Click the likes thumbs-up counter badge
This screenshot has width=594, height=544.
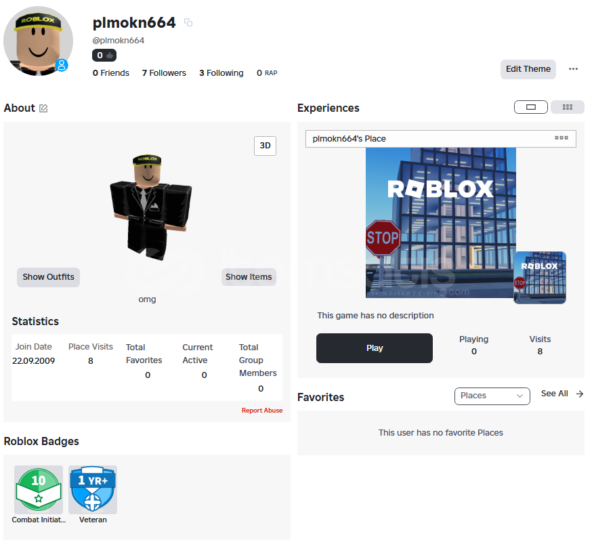(x=104, y=56)
